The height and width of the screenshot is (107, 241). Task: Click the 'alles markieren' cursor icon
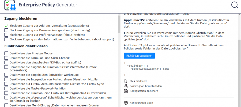[x=126, y=81]
